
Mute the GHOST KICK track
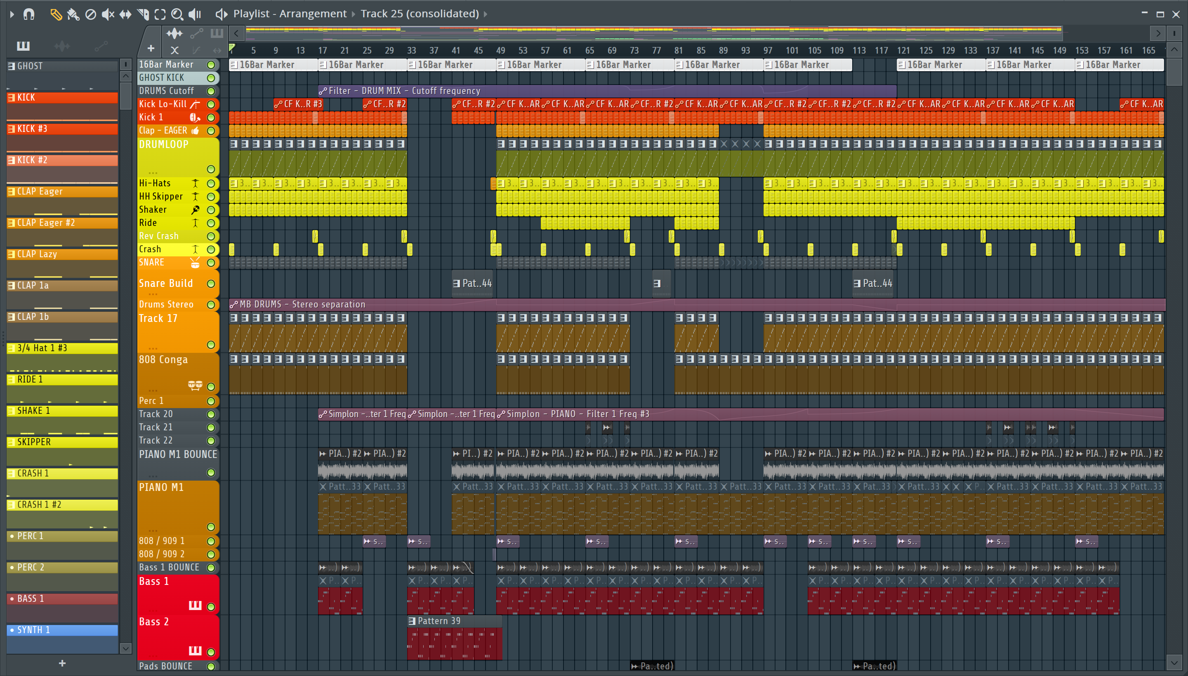(211, 78)
